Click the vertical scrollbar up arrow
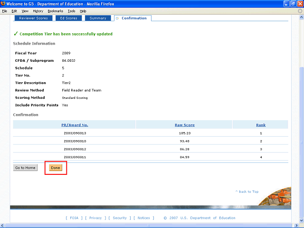This screenshot has height=228, width=304. (x=301, y=17)
